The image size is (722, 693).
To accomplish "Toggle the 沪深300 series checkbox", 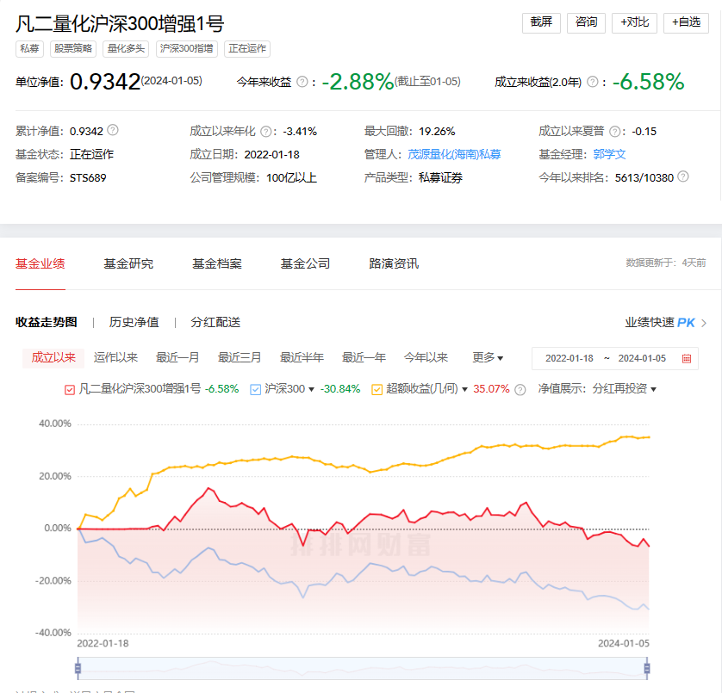I will [x=255, y=390].
